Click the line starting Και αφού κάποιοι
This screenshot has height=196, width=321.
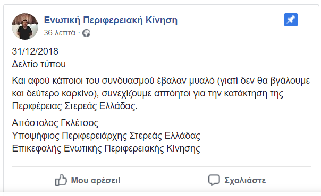tap(161, 81)
